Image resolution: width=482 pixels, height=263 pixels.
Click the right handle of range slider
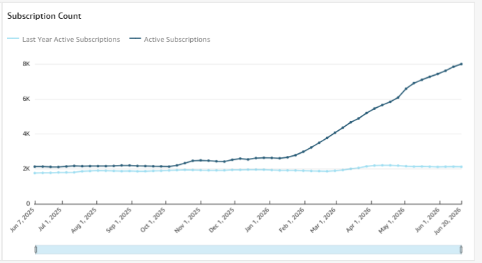click(461, 250)
